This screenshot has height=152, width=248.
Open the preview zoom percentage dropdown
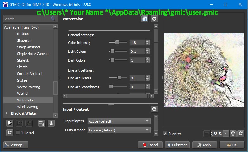point(226,133)
